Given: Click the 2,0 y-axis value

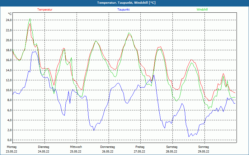Looking at the screenshot, I should pos(9,130).
